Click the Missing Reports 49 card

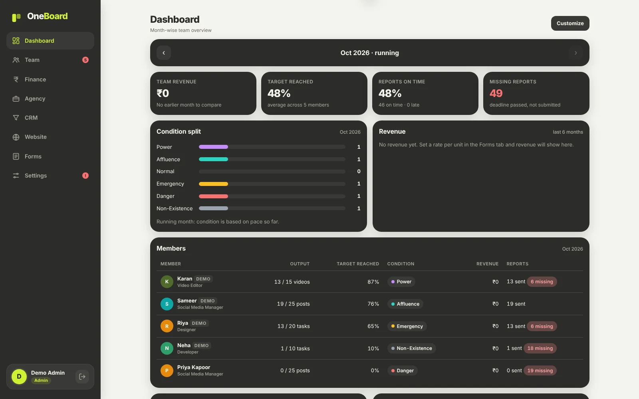click(536, 93)
